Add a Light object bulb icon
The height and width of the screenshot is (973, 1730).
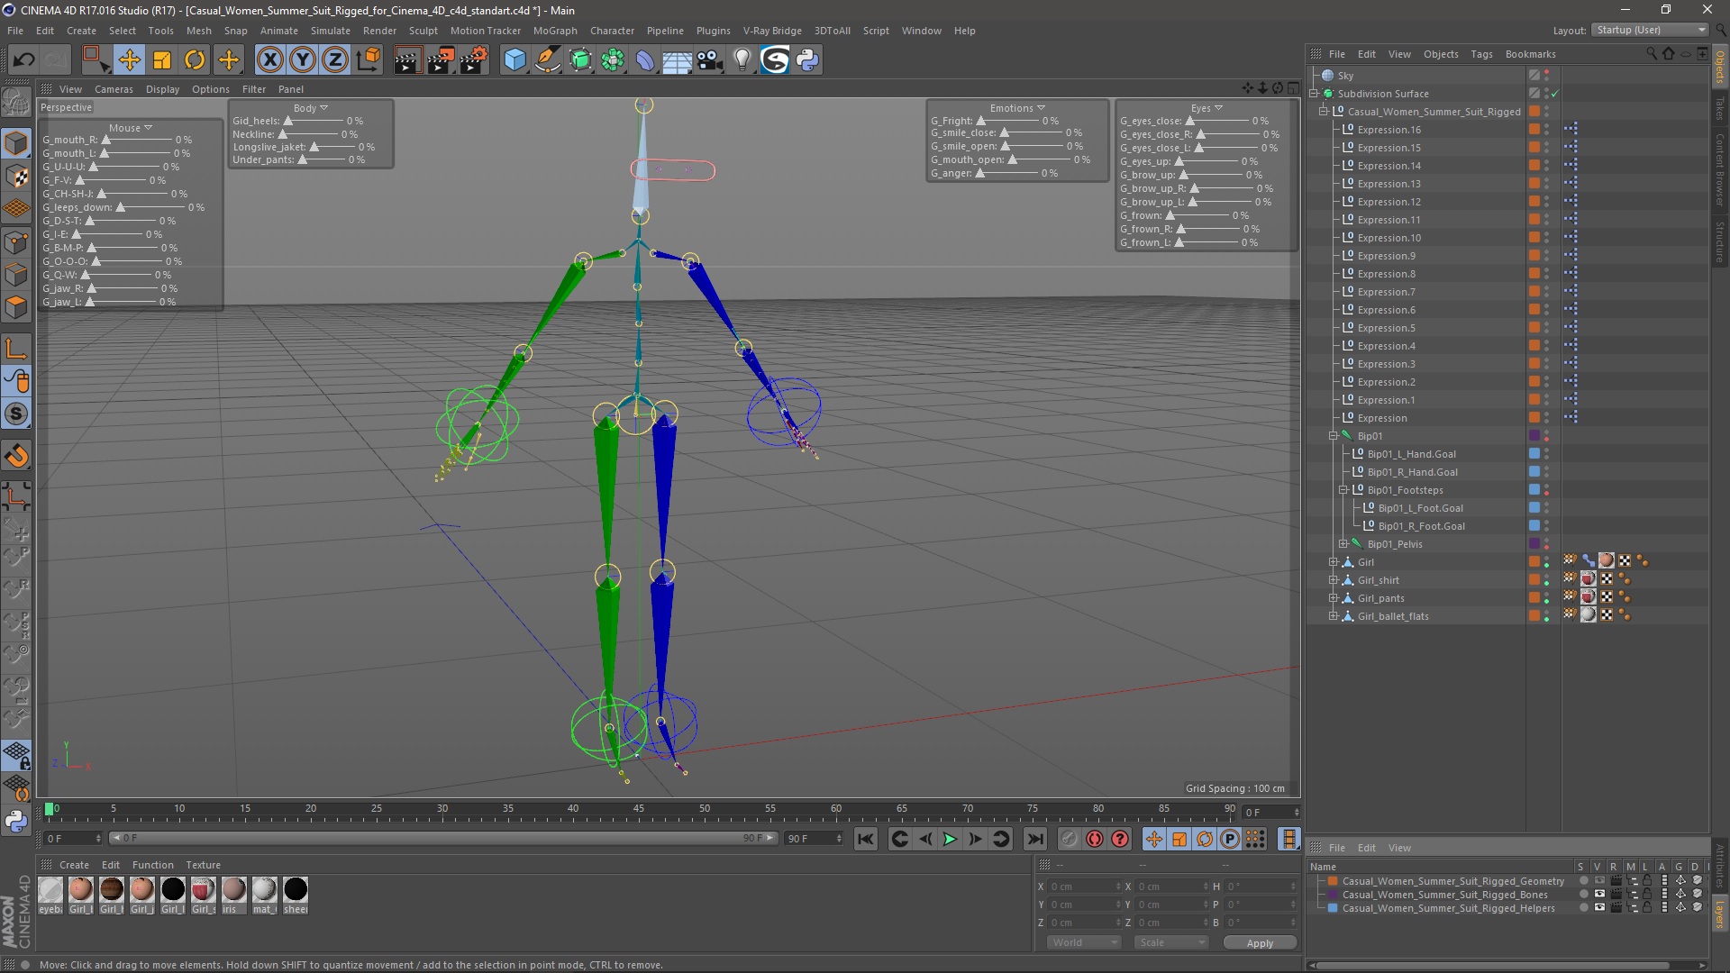(x=742, y=60)
